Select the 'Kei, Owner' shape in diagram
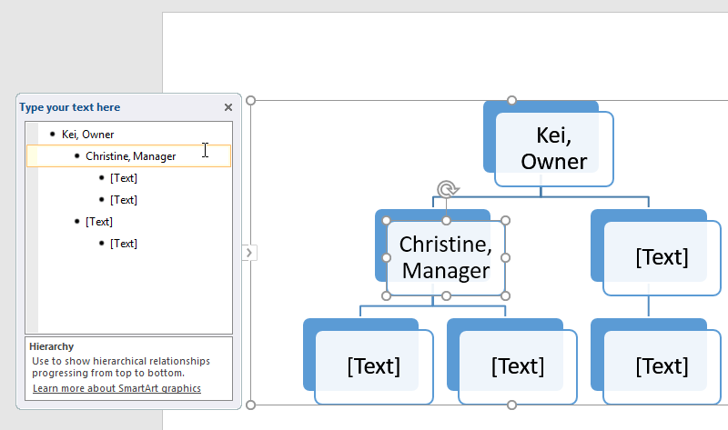The image size is (728, 430). (553, 149)
